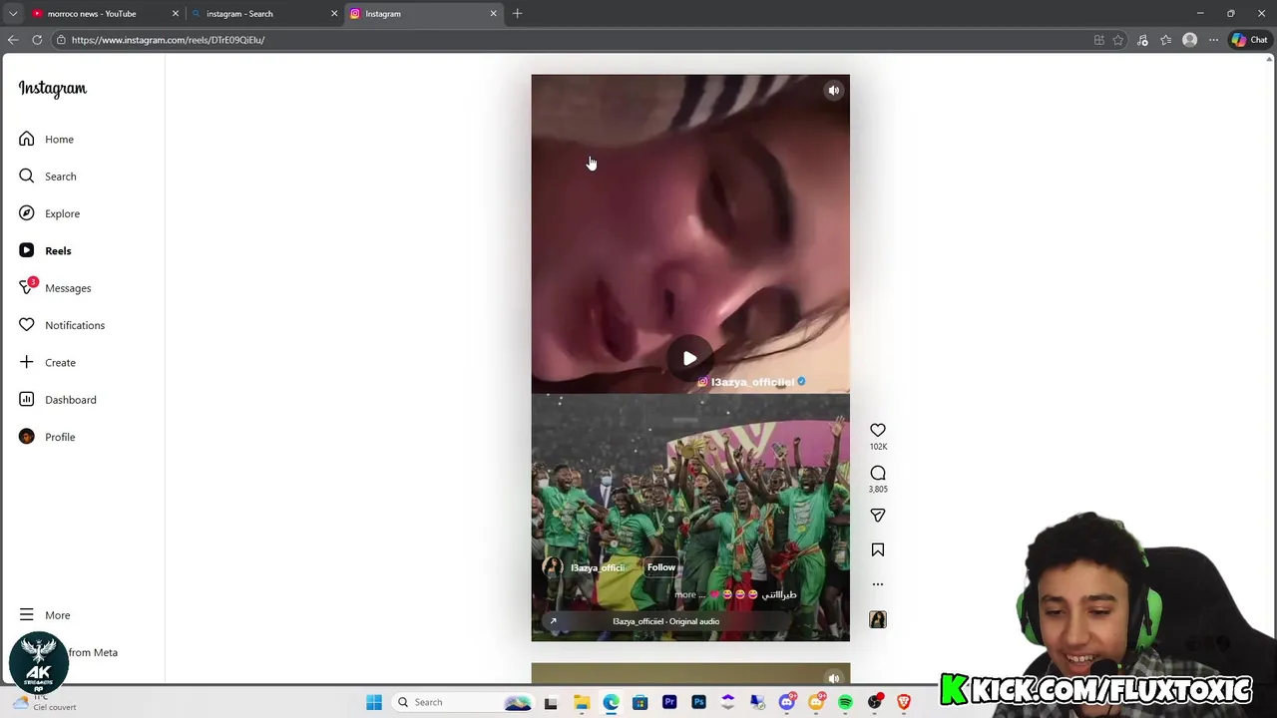
Task: Open browser Settings and more menu
Action: point(1213,40)
